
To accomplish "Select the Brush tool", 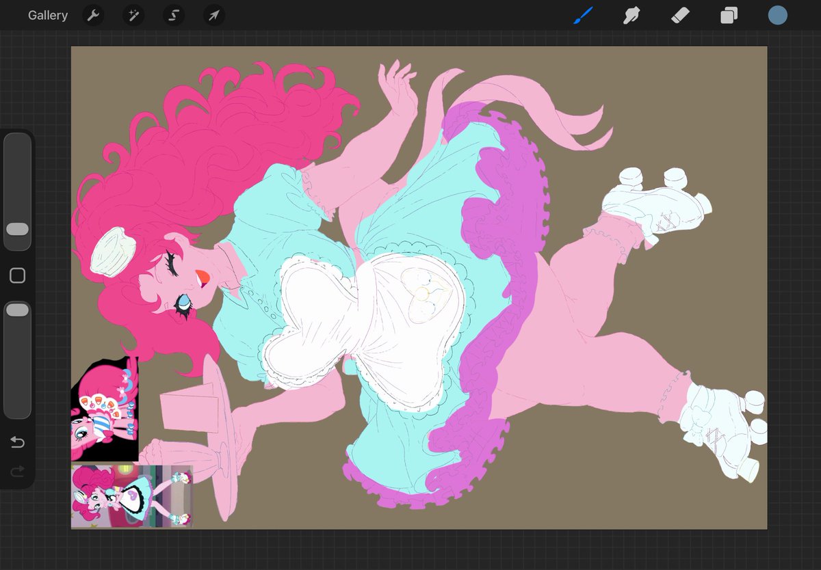I will [583, 15].
